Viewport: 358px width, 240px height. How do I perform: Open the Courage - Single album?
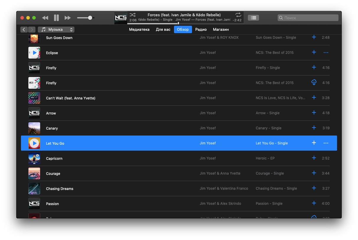[270, 173]
